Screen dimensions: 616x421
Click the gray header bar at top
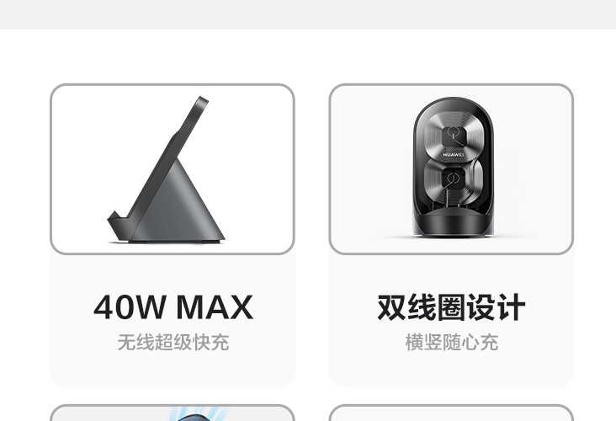(308, 14)
